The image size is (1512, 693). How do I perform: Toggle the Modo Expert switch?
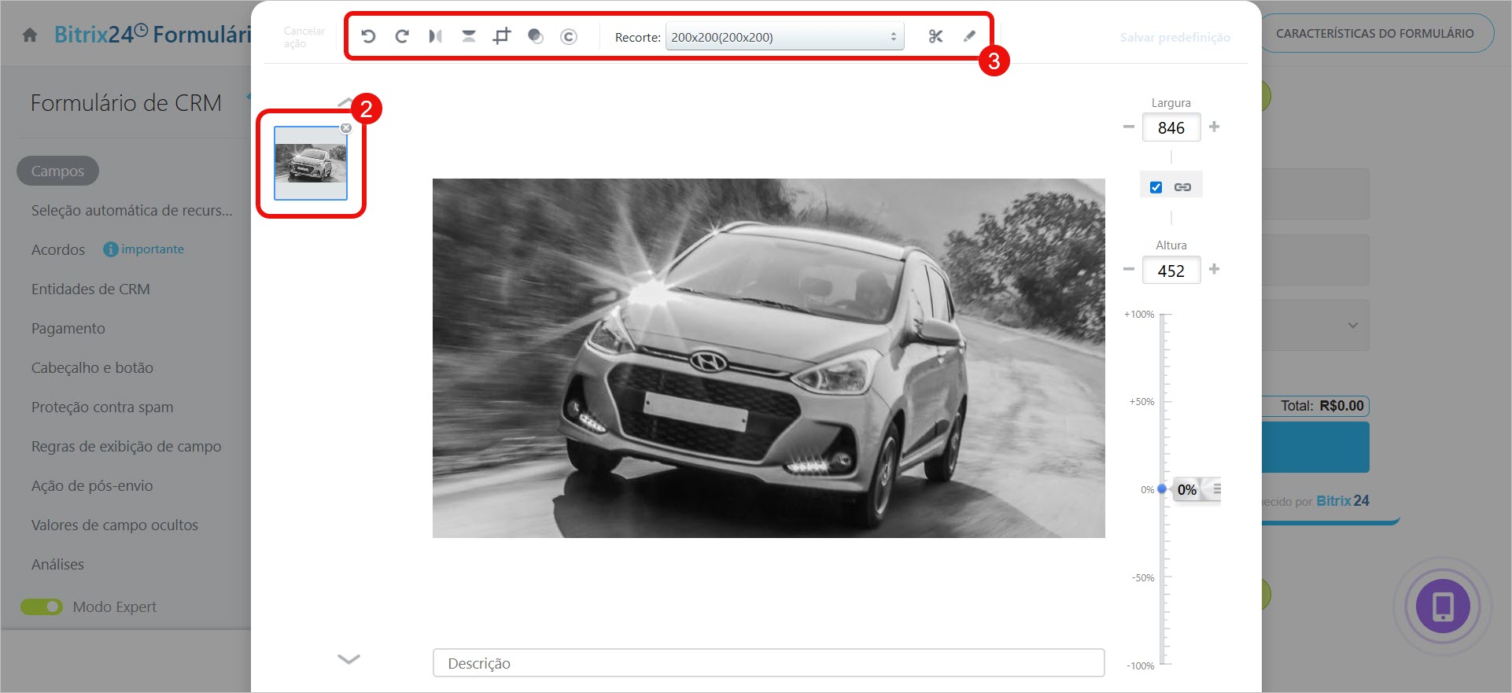(x=42, y=606)
